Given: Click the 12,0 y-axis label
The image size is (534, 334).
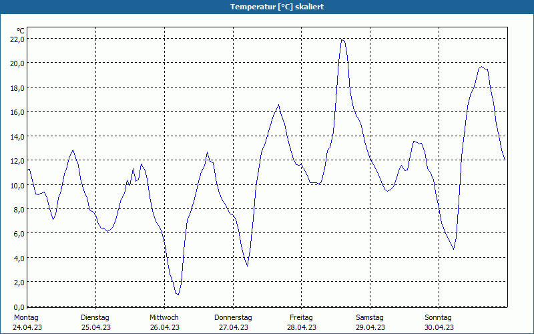Looking at the screenshot, I should click(17, 161).
